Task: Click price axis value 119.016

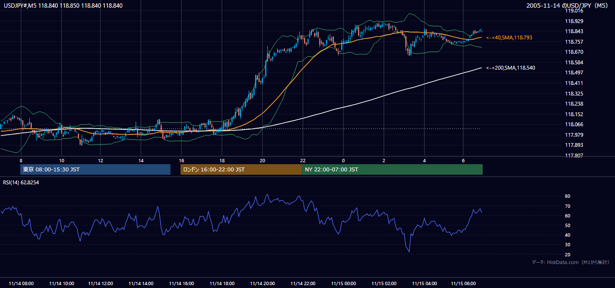Action: [574, 11]
